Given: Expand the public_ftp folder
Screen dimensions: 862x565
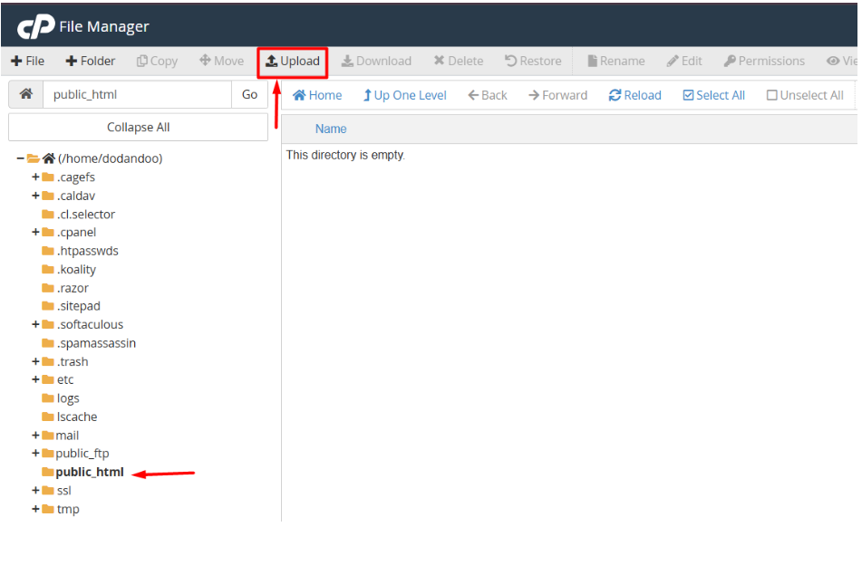Looking at the screenshot, I should point(35,454).
